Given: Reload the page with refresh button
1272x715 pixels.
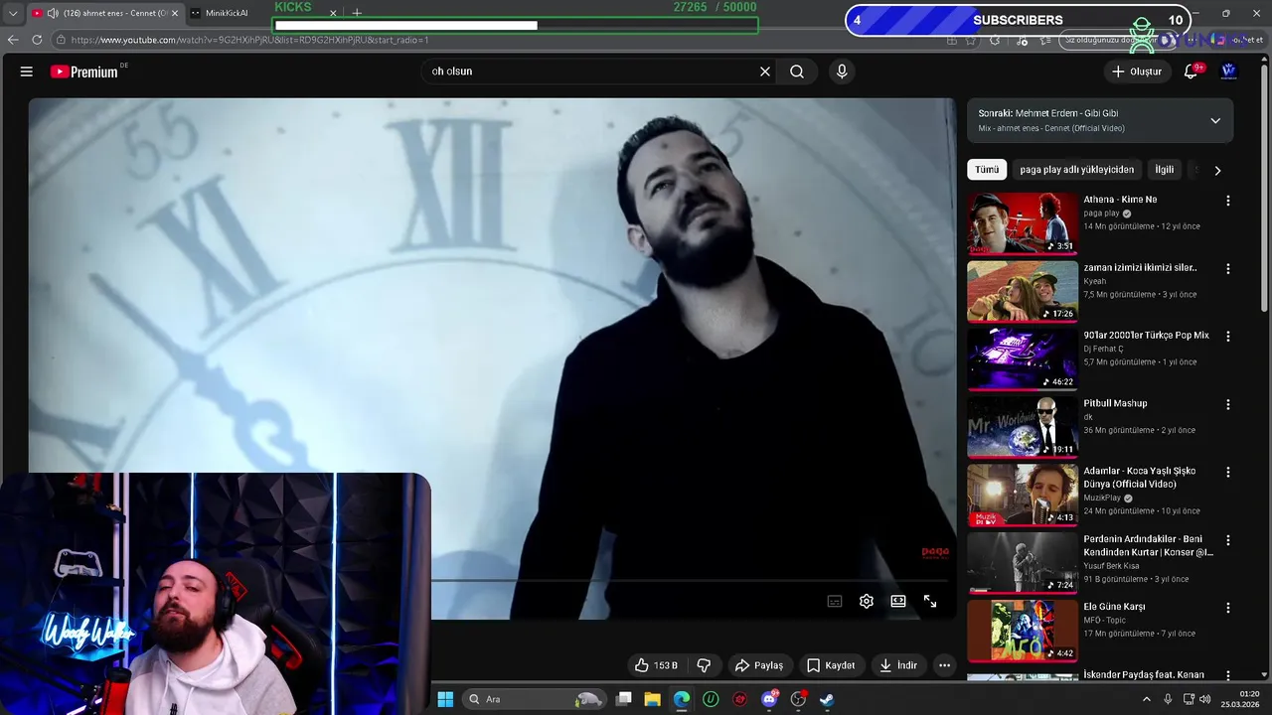Looking at the screenshot, I should 37,40.
